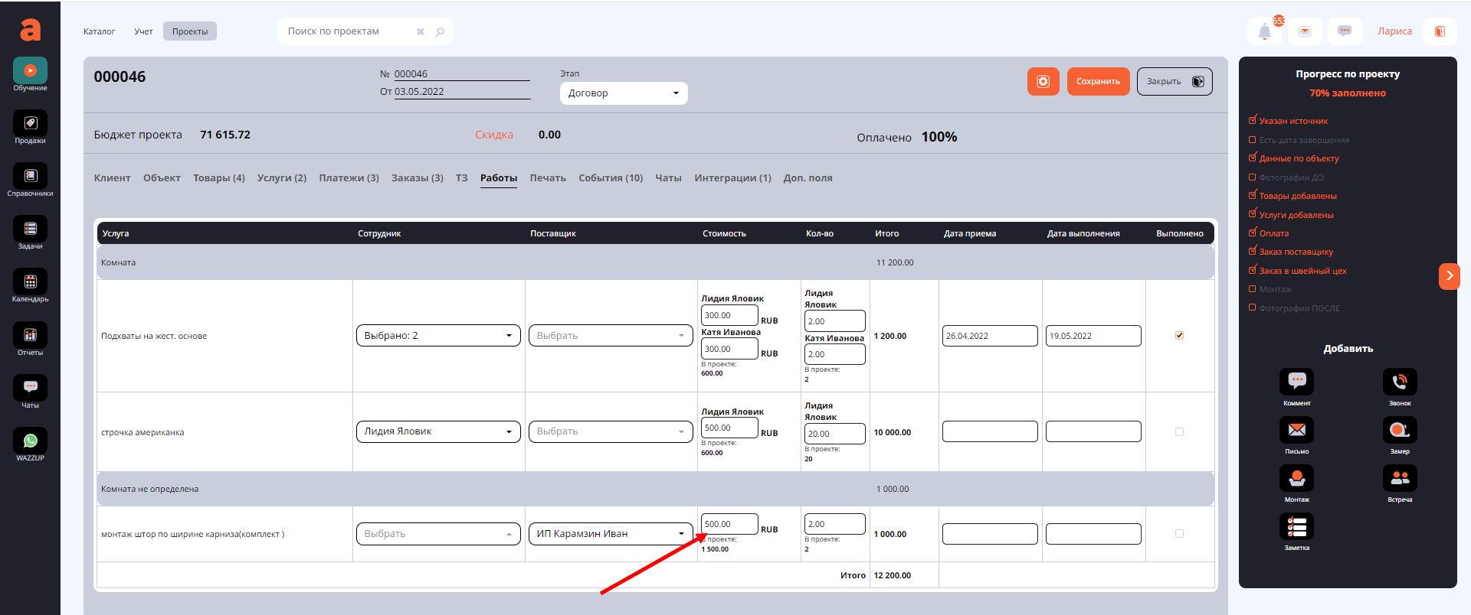This screenshot has height=615, width=1471.
Task: Open supplier dropdown ИП Карамзин Иван
Action: coord(610,534)
